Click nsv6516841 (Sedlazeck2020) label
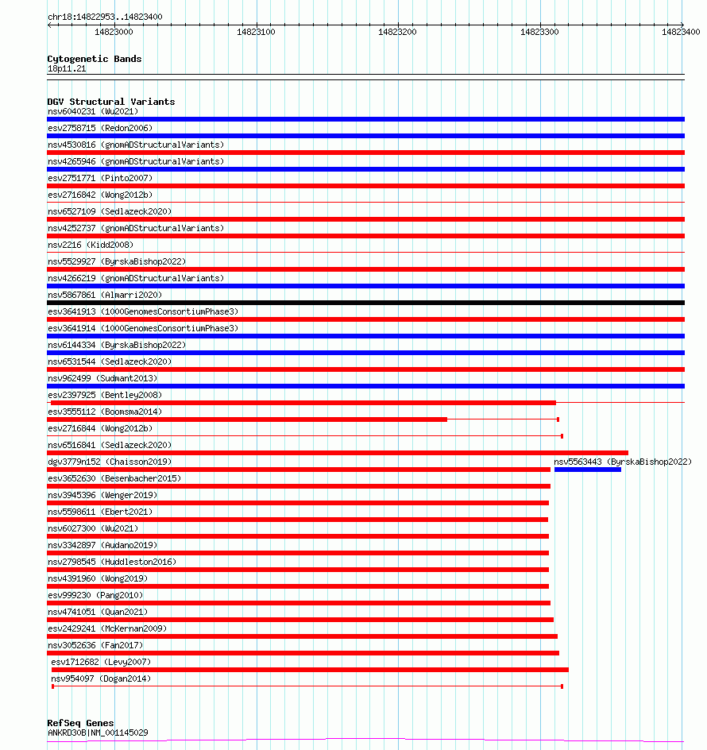 click(110, 445)
